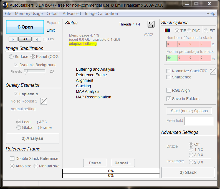
Task: Click the 3) Stack button
Action: tap(188, 172)
